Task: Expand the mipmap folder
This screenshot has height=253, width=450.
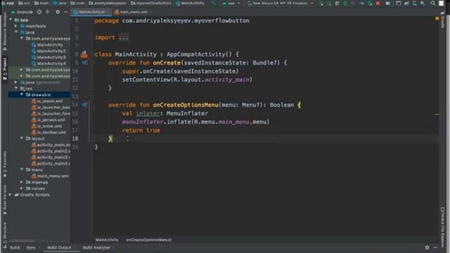Action: pos(22,182)
